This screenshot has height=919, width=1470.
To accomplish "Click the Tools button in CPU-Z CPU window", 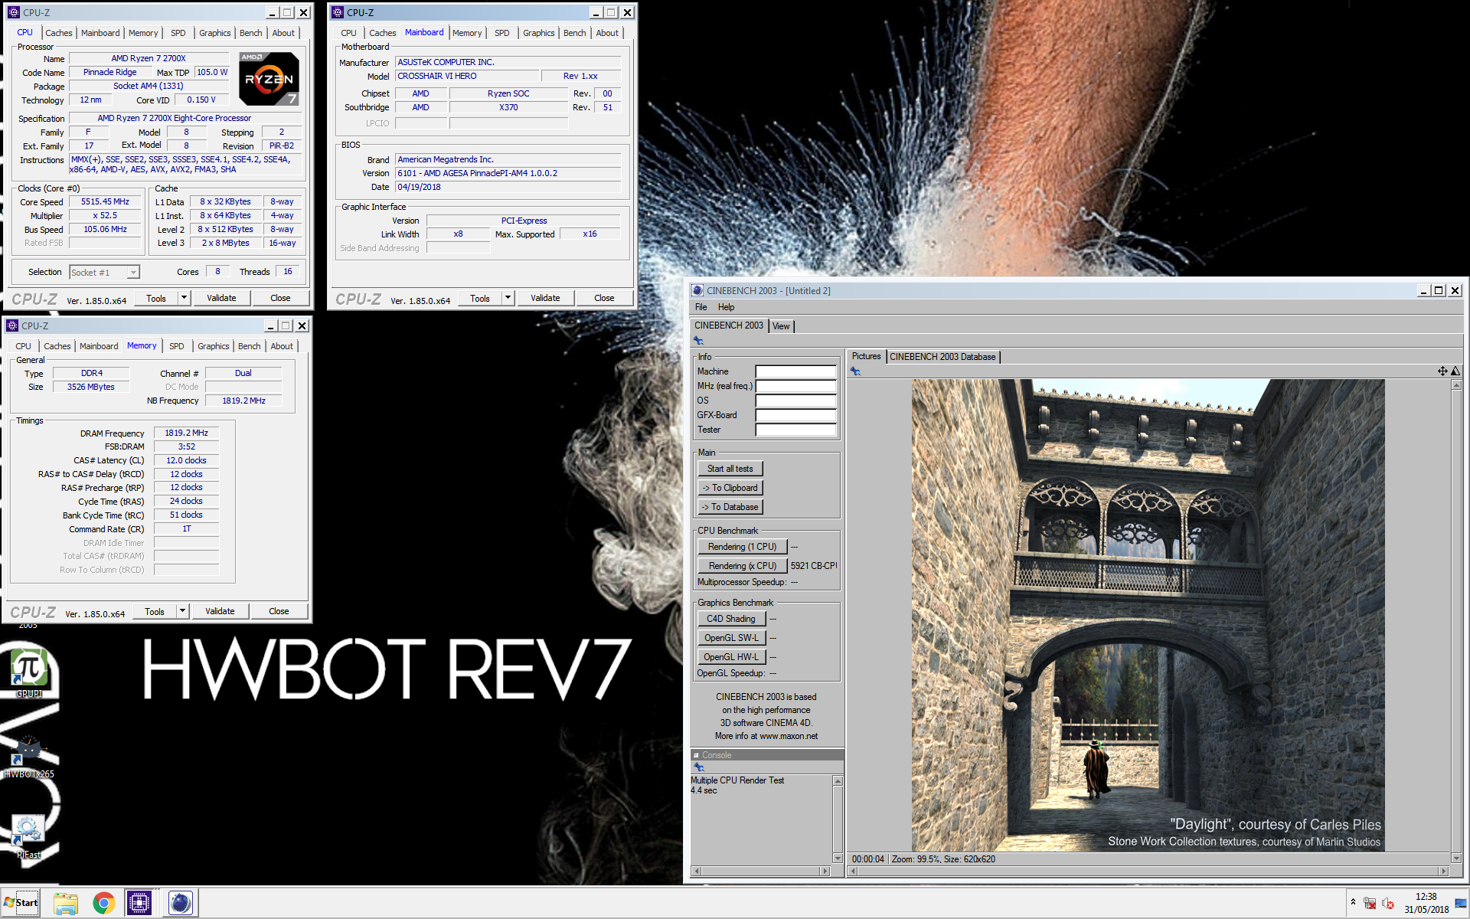I will click(x=156, y=298).
